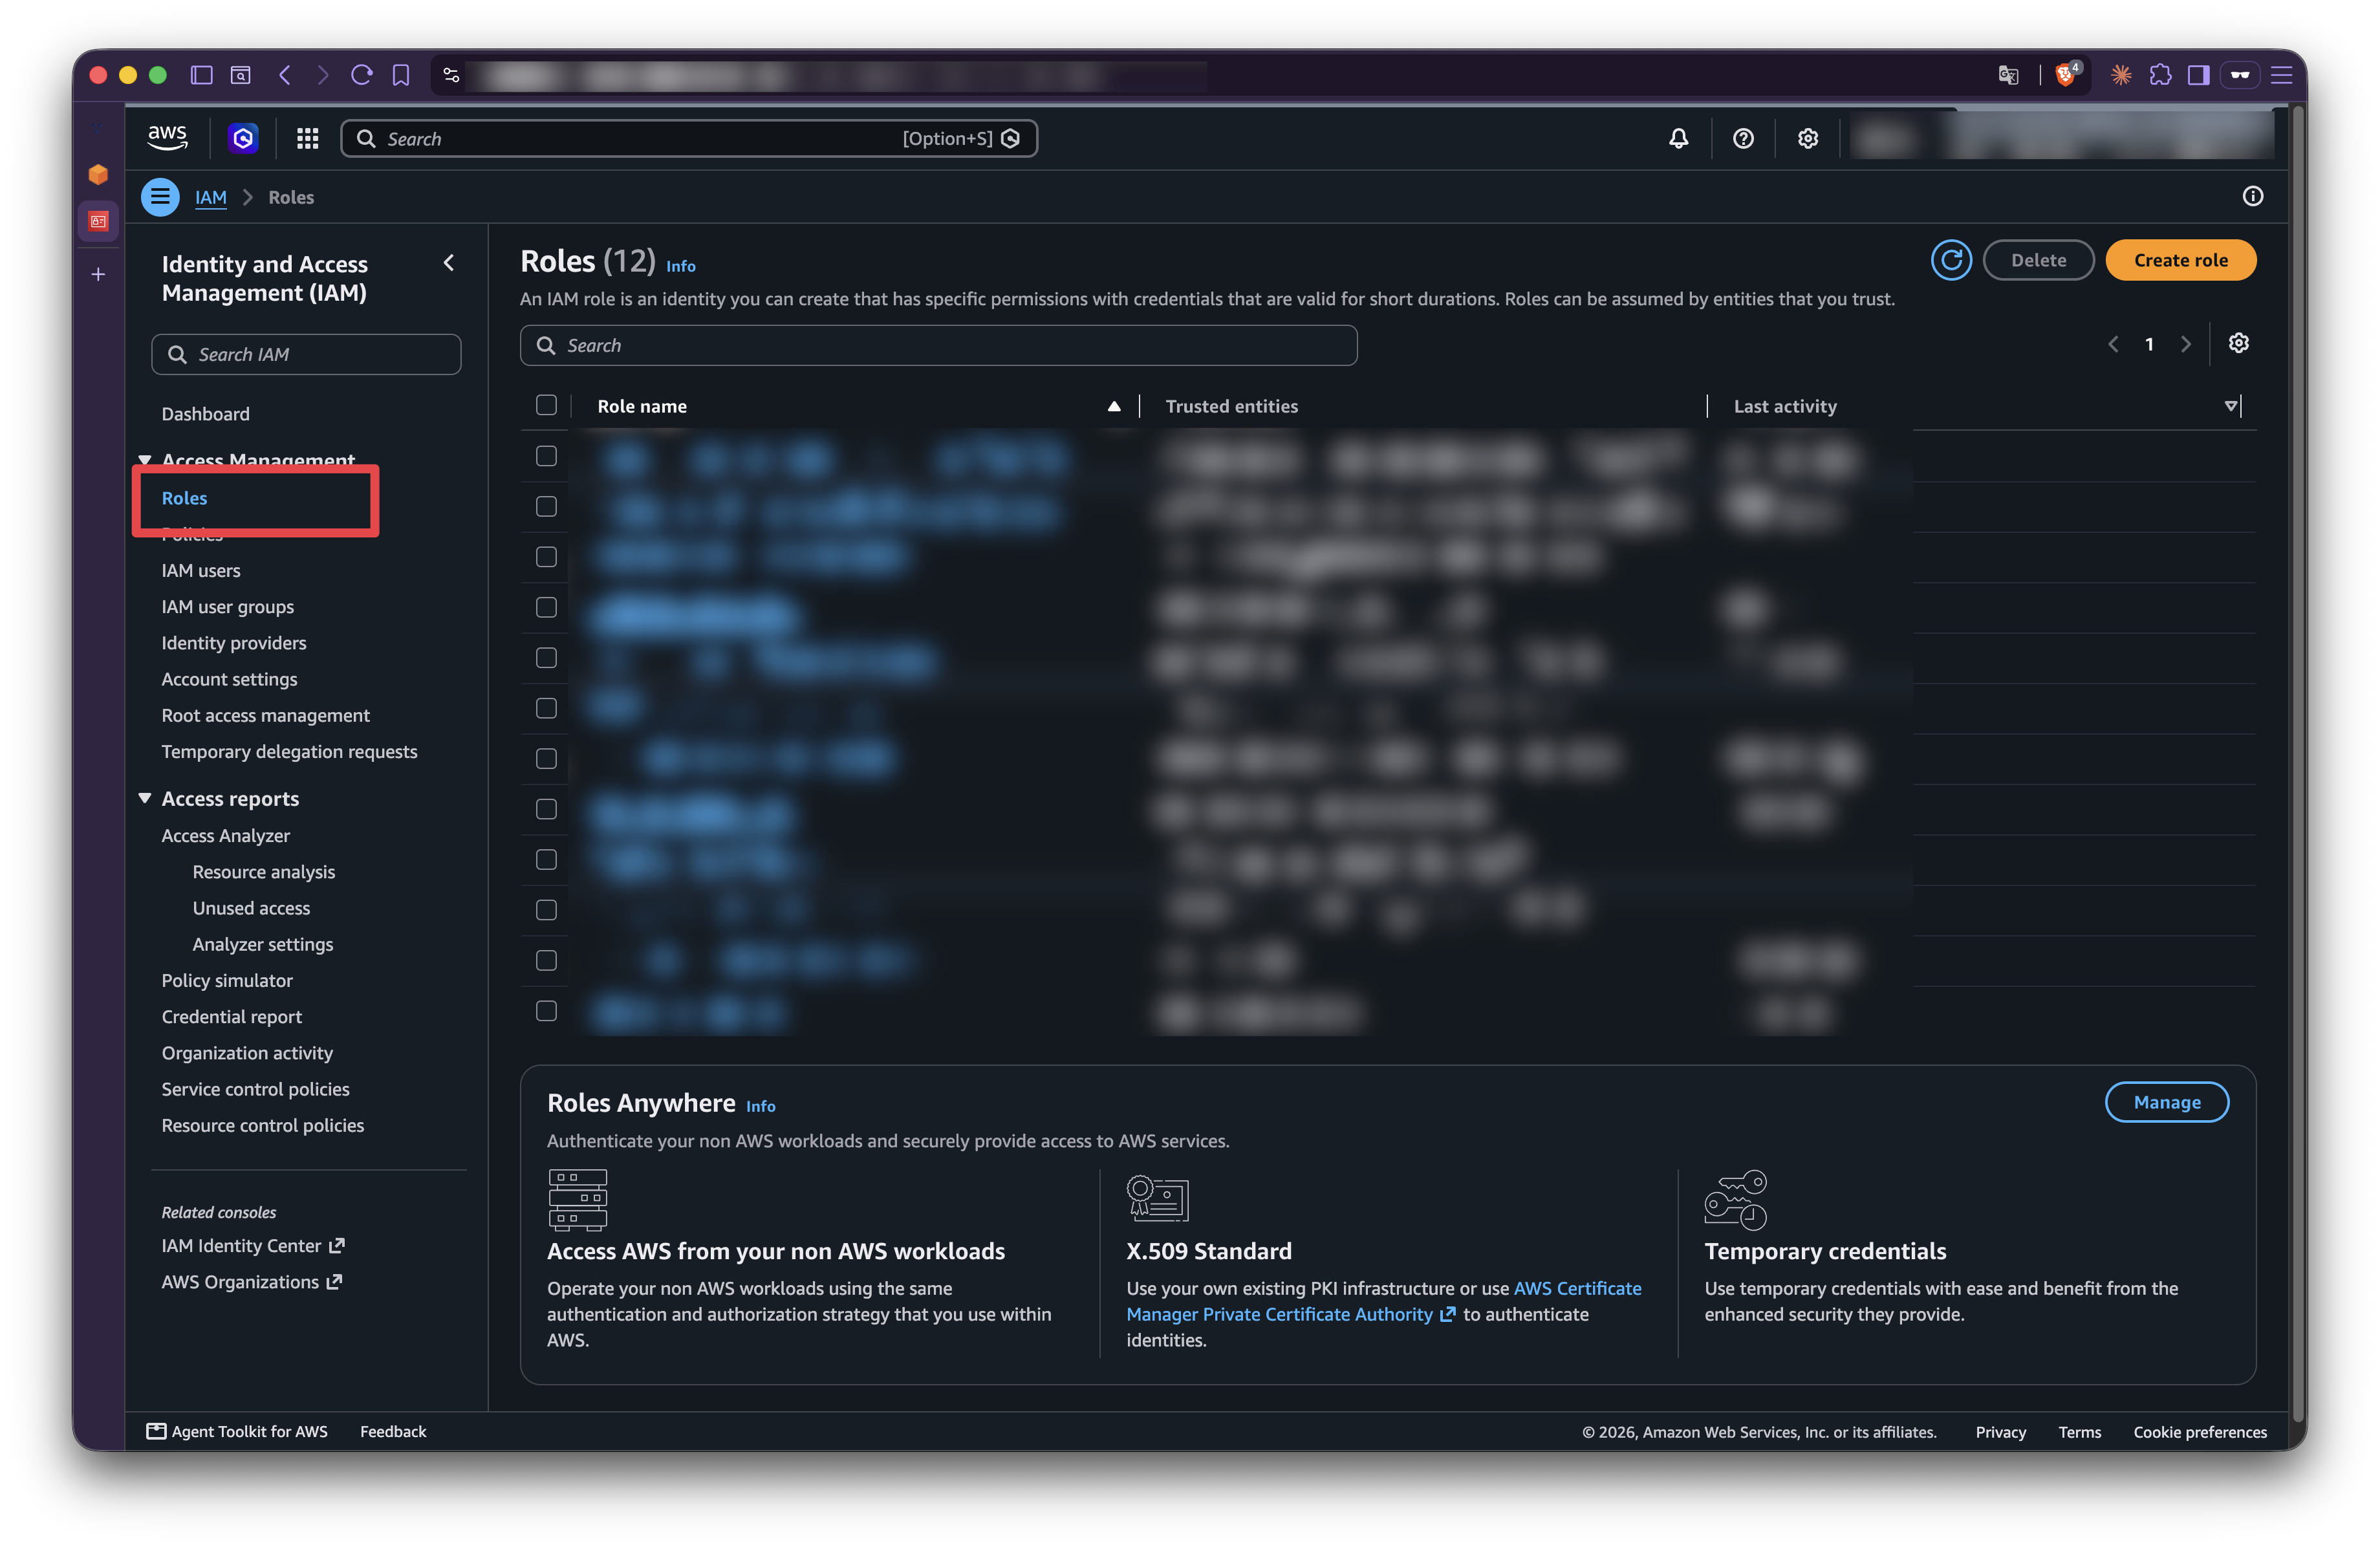Refresh the roles list
Screen dimensions: 2380x1547
click(x=1950, y=260)
